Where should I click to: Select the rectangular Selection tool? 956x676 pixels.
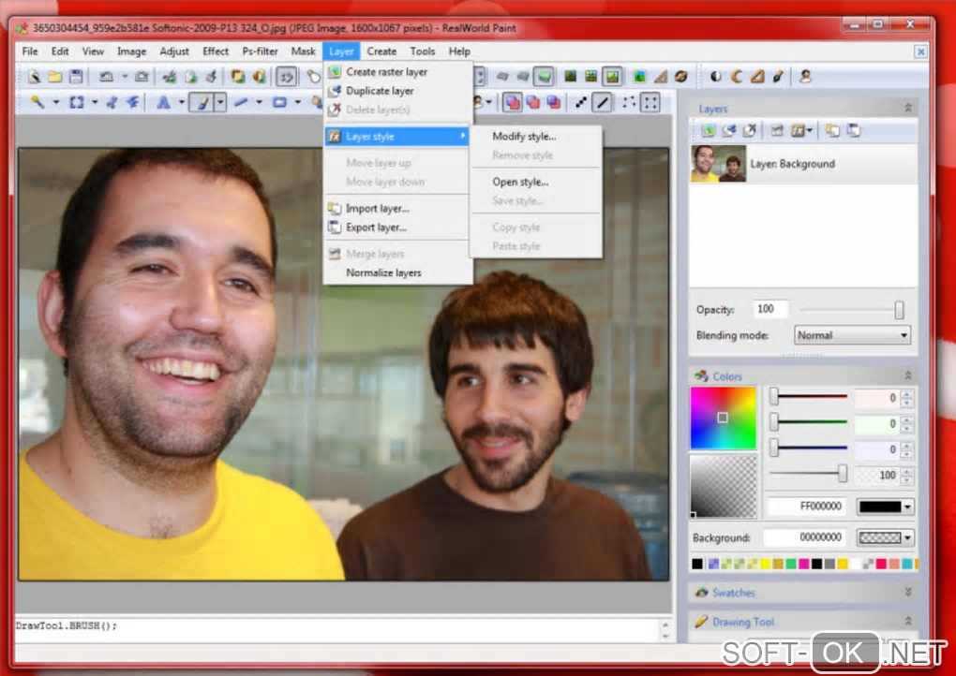[76, 102]
